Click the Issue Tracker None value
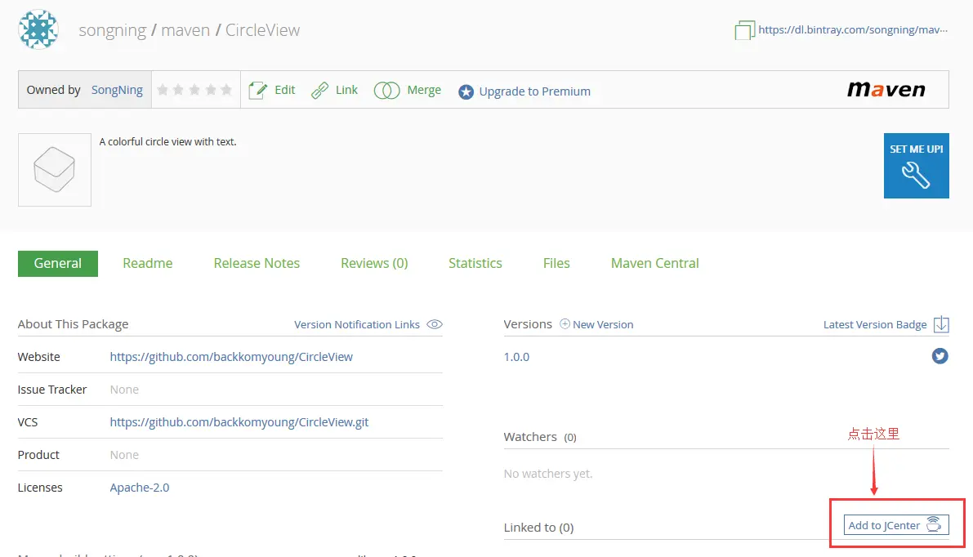 tap(124, 390)
